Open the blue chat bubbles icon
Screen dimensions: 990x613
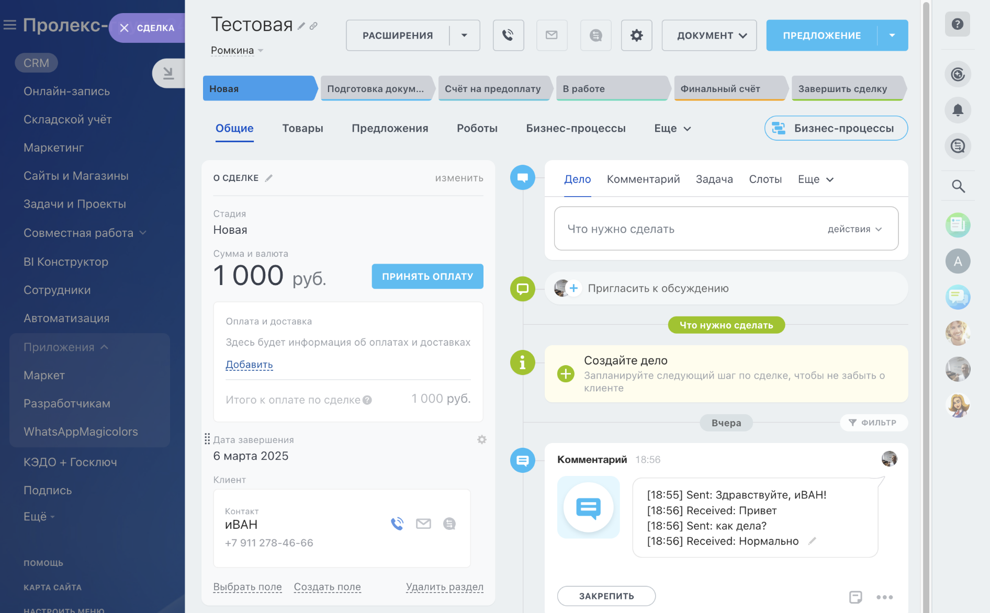958,297
